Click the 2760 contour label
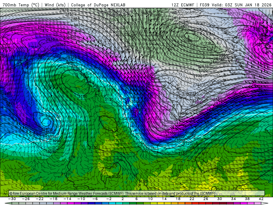The height and width of the screenshot is (205, 273). click(x=197, y=85)
